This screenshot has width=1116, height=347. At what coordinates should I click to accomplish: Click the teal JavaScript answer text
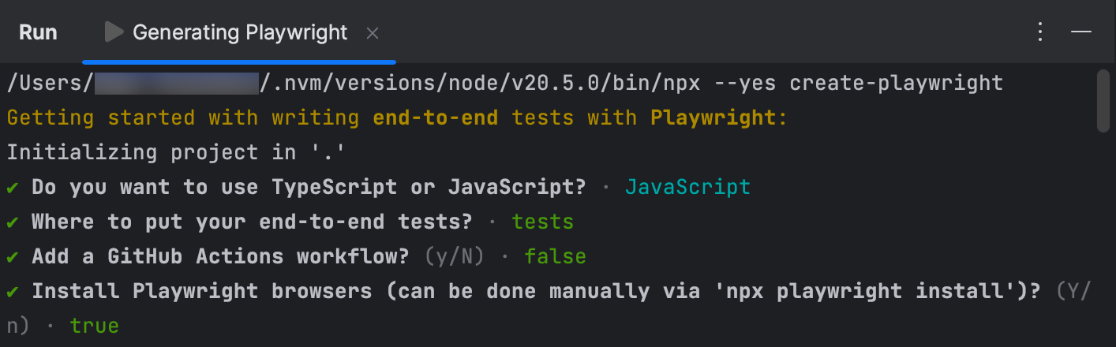click(x=687, y=188)
